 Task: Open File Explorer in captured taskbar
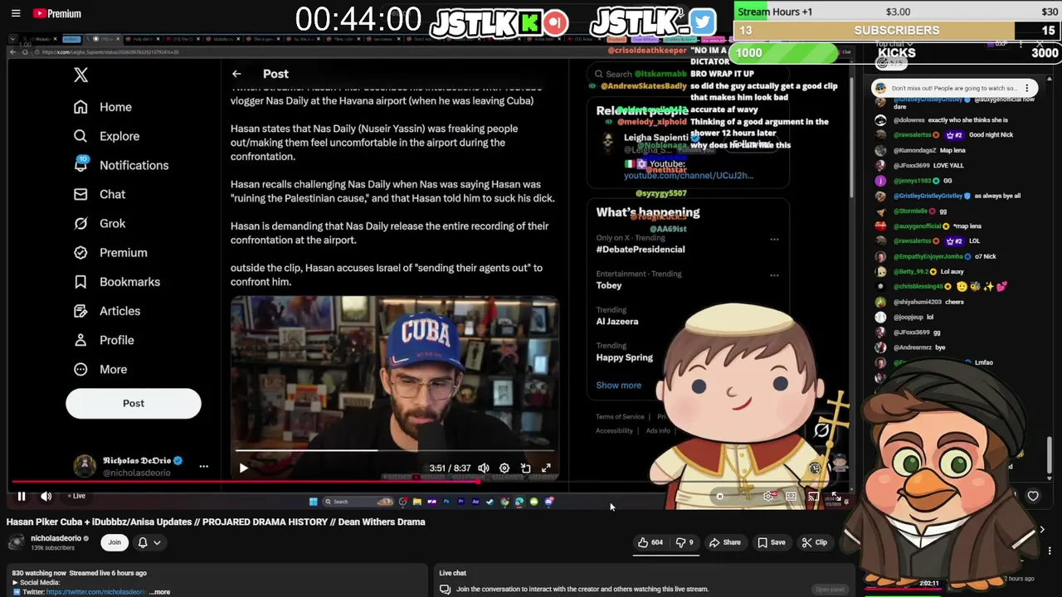[417, 502]
